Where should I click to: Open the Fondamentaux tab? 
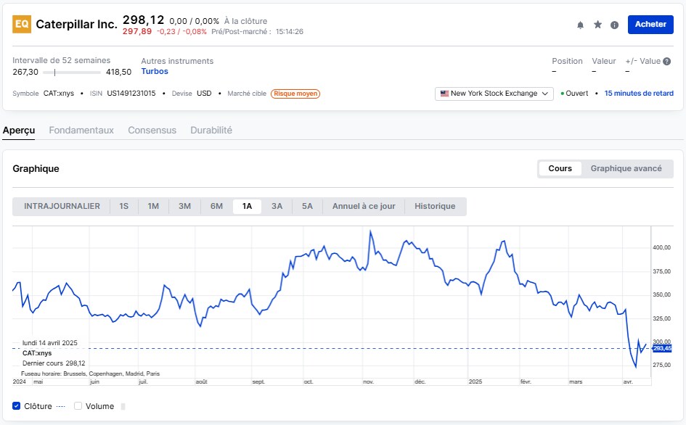[x=81, y=130]
